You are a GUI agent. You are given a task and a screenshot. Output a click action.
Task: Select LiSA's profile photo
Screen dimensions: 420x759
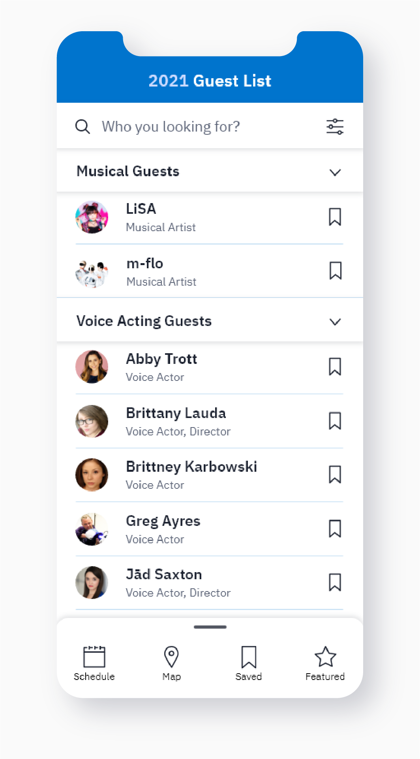pyautogui.click(x=92, y=217)
